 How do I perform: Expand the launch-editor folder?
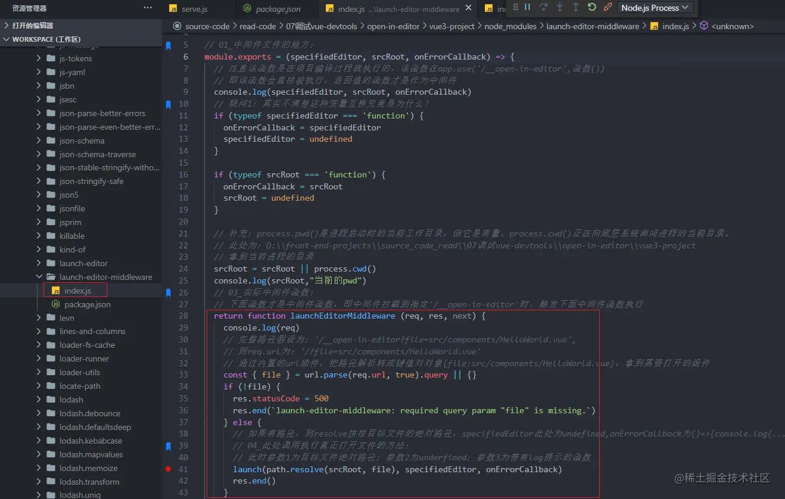(x=39, y=263)
